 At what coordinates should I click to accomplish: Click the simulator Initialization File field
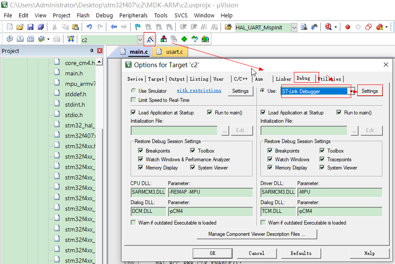click(174, 130)
